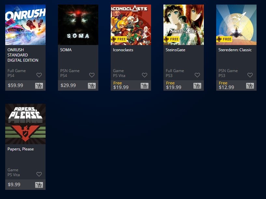
Task: Add SOMA to cart
Action: click(x=92, y=86)
